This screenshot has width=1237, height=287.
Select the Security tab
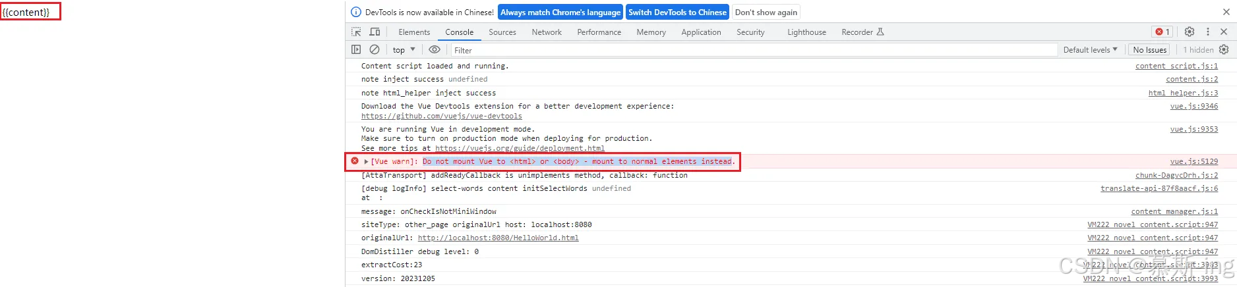750,32
